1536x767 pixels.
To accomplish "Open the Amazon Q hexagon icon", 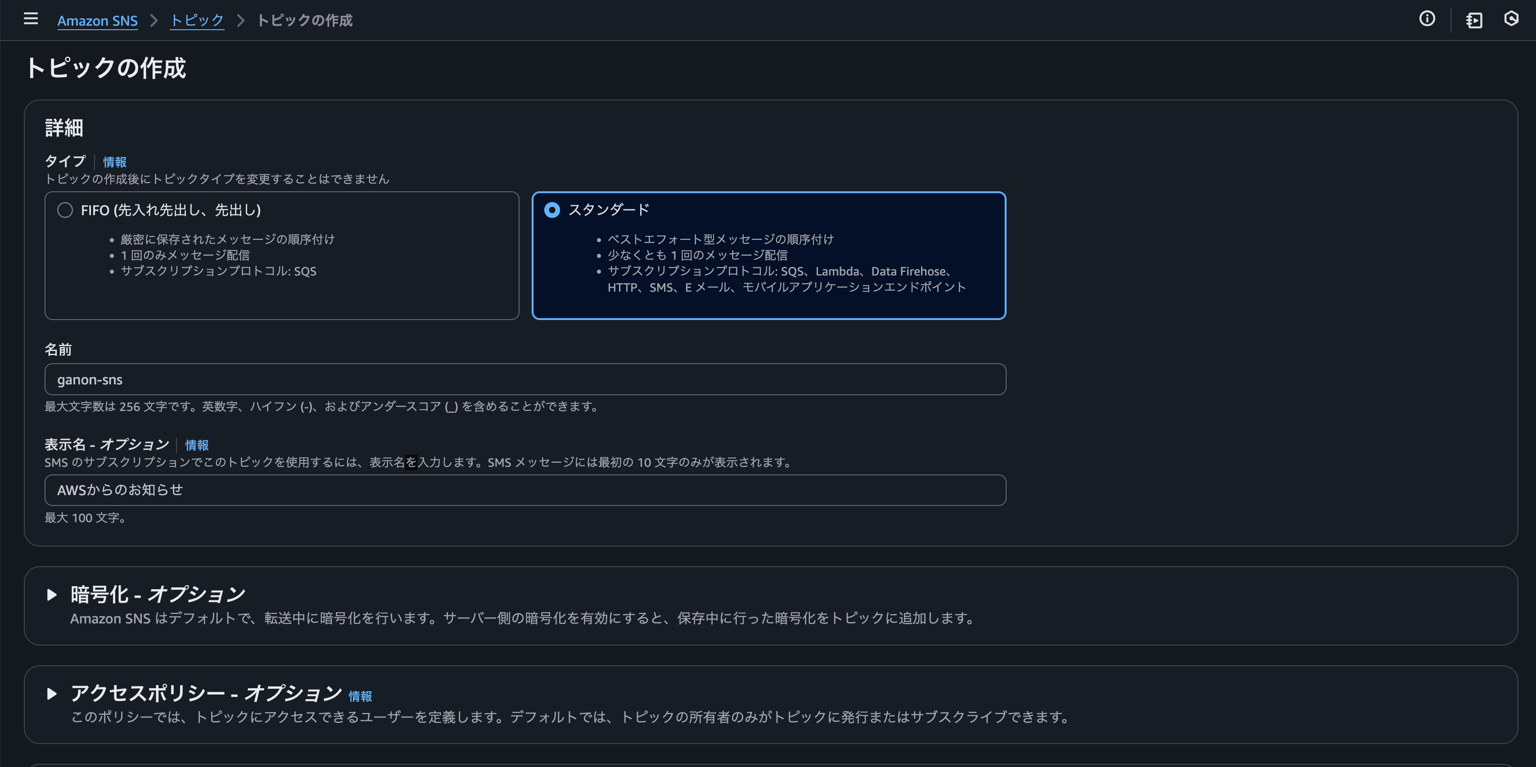I will point(1512,19).
